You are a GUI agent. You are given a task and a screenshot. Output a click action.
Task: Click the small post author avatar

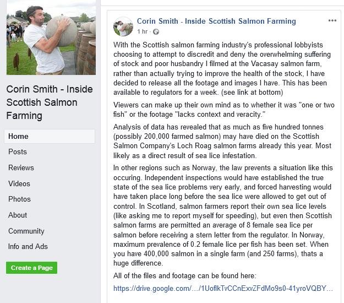click(123, 26)
